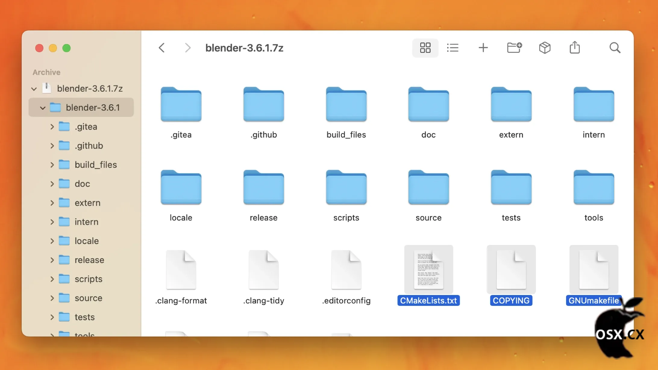Image resolution: width=658 pixels, height=370 pixels.
Task: Collapse the blender-3.6.1.7z archive tree
Action: 34,89
